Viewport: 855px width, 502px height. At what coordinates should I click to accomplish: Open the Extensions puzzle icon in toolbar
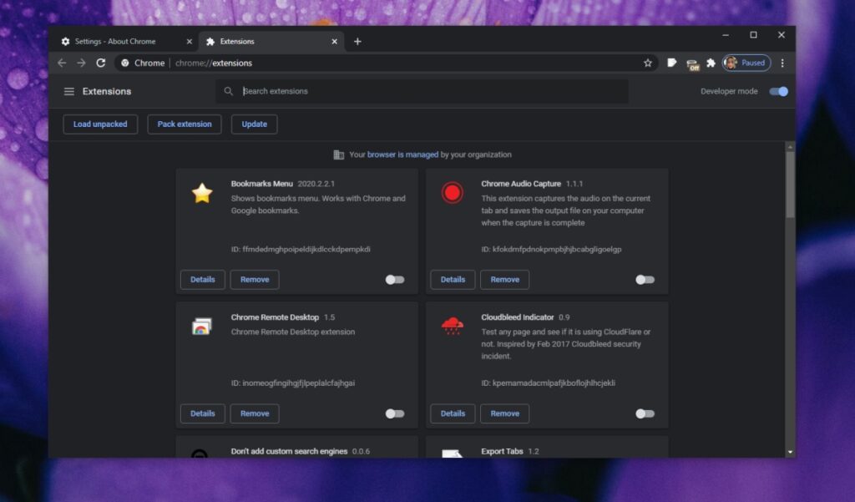click(711, 63)
